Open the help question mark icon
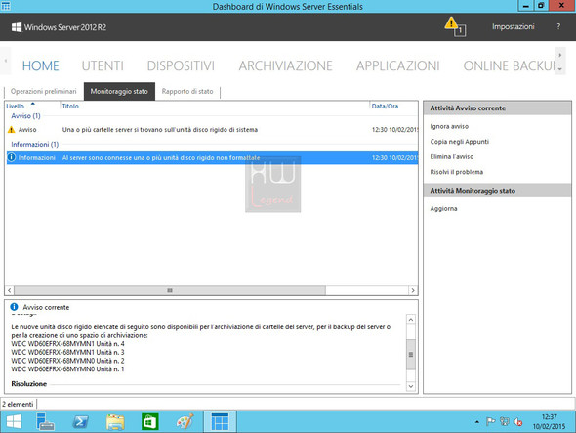Screen dimensions: 576x433 point(558,26)
